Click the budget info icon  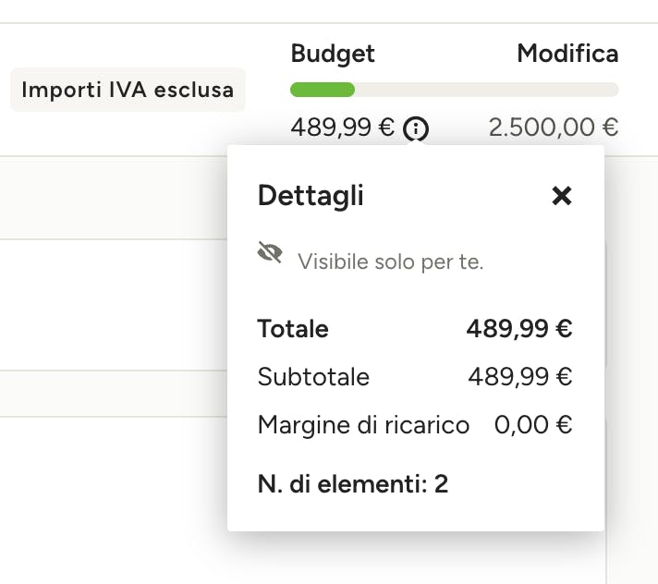(x=416, y=128)
